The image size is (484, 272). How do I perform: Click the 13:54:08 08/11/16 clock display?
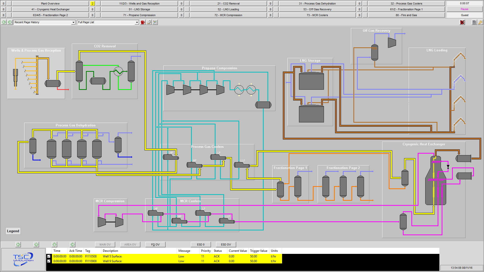click(462, 268)
